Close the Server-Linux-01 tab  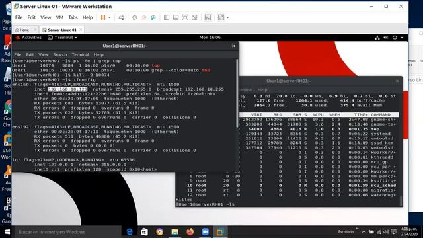(81, 30)
